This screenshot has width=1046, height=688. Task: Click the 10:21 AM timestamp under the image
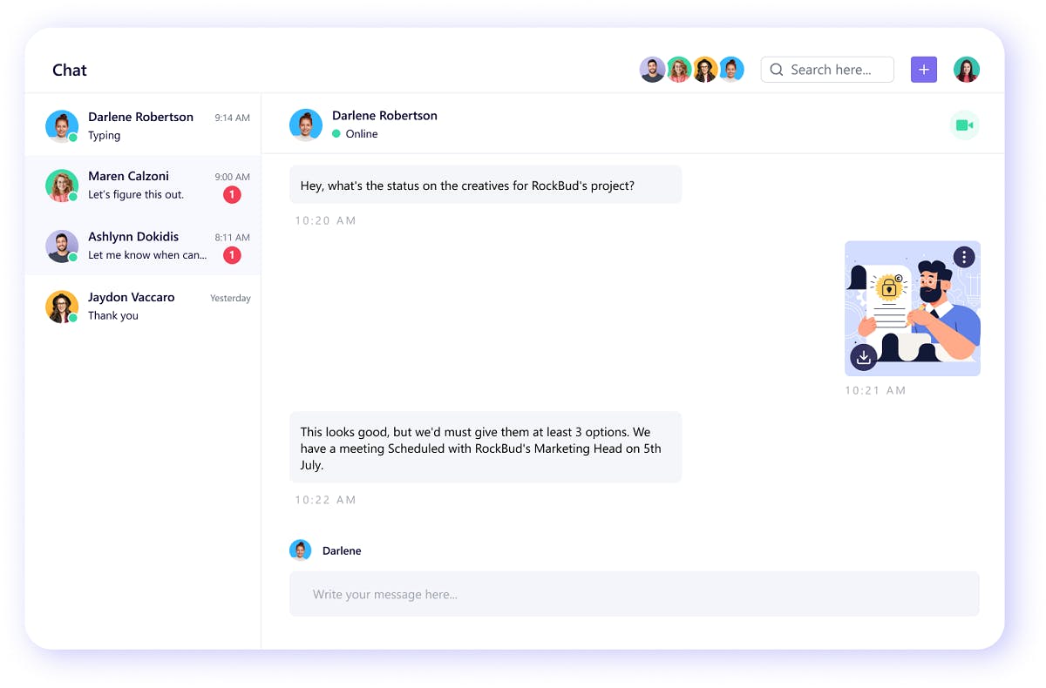point(874,390)
